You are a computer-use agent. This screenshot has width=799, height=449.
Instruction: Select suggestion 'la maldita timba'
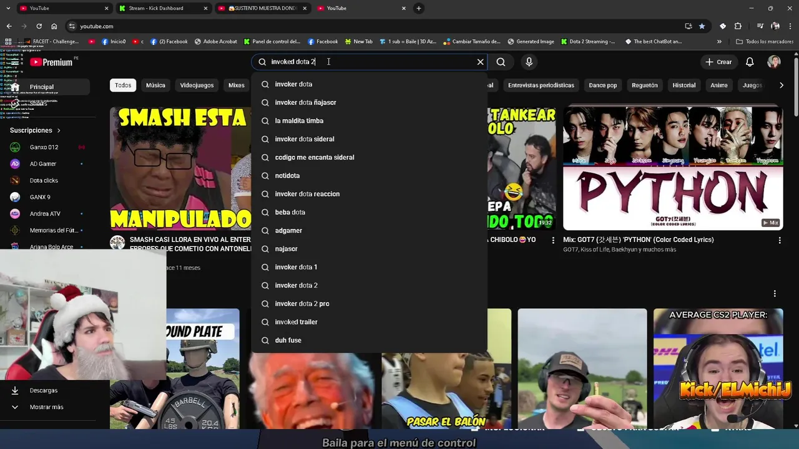pos(369,120)
